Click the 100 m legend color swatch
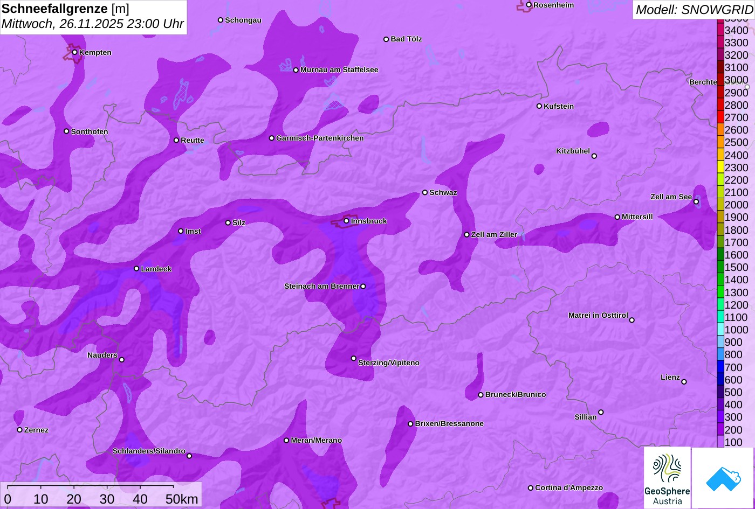This screenshot has height=509, width=755. pyautogui.click(x=720, y=442)
